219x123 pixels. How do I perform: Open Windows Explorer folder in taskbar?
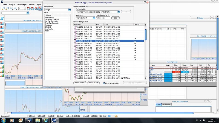(x=38, y=120)
